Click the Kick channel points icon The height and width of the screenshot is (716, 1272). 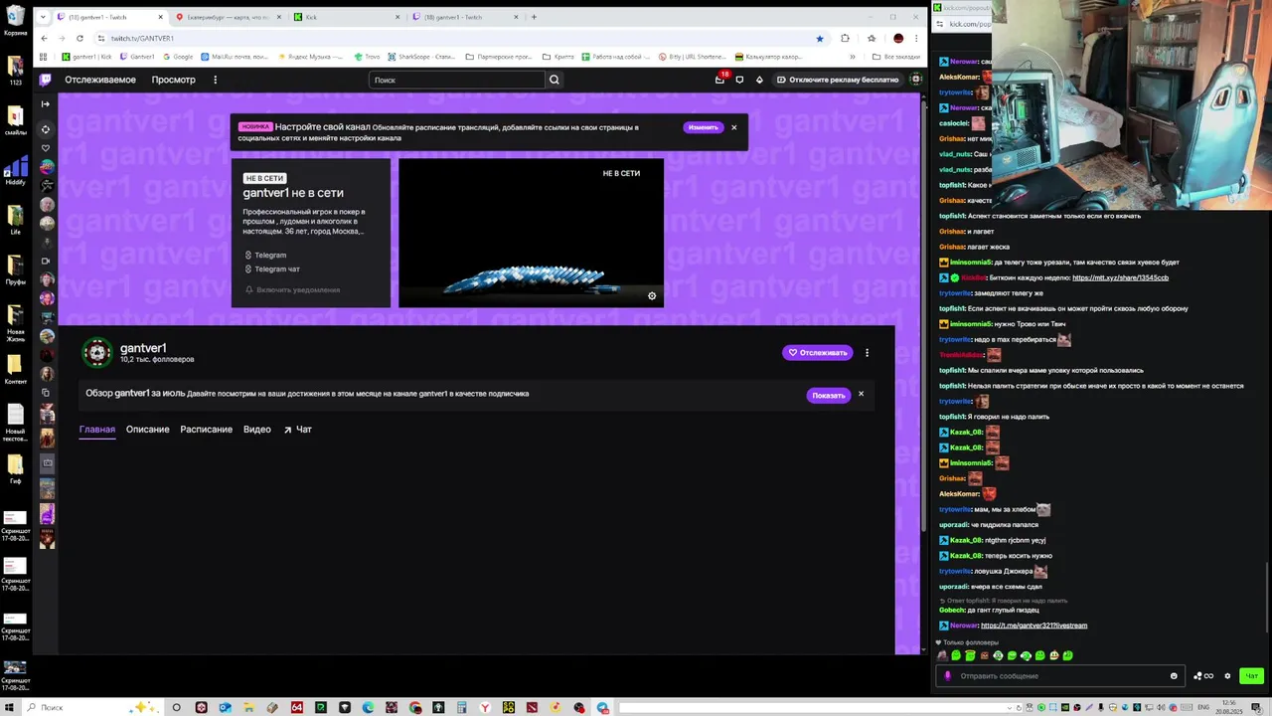(1203, 676)
